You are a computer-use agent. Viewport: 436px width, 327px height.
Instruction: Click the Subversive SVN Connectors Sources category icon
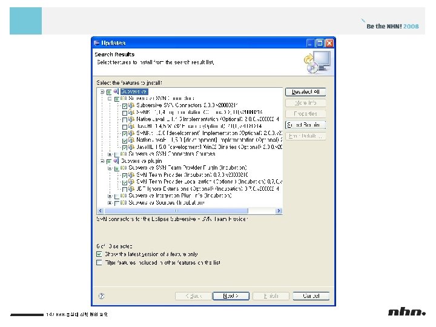tap(124, 154)
